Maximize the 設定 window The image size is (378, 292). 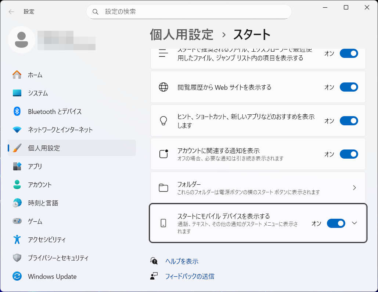(346, 7)
